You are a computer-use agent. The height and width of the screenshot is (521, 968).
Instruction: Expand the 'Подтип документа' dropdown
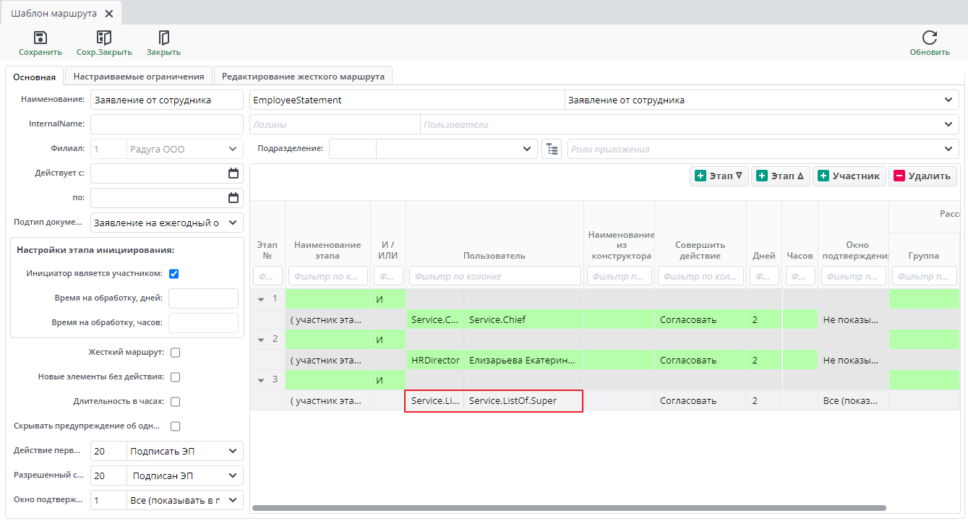(233, 223)
